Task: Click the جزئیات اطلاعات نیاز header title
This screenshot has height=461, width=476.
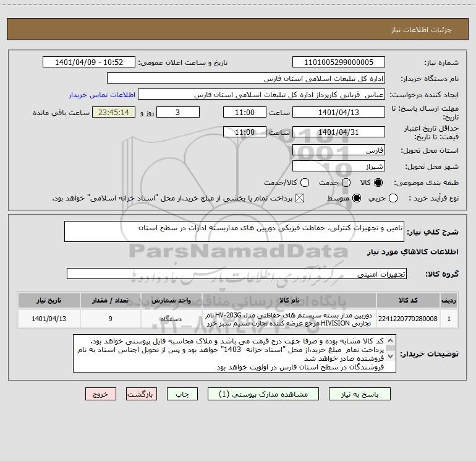Action: pyautogui.click(x=422, y=30)
